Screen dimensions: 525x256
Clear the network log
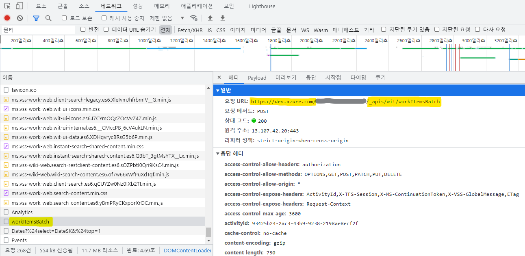click(x=20, y=18)
